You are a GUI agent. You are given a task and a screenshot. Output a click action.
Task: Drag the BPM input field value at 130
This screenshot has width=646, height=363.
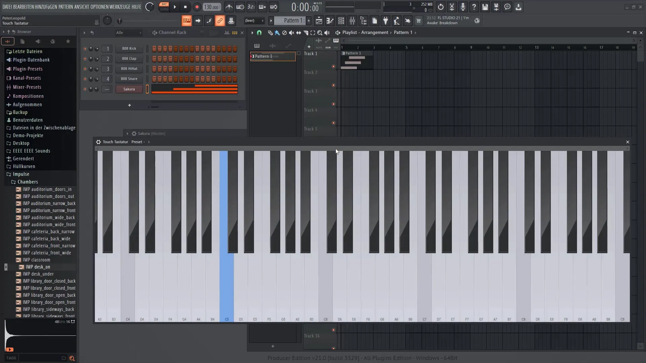212,7
